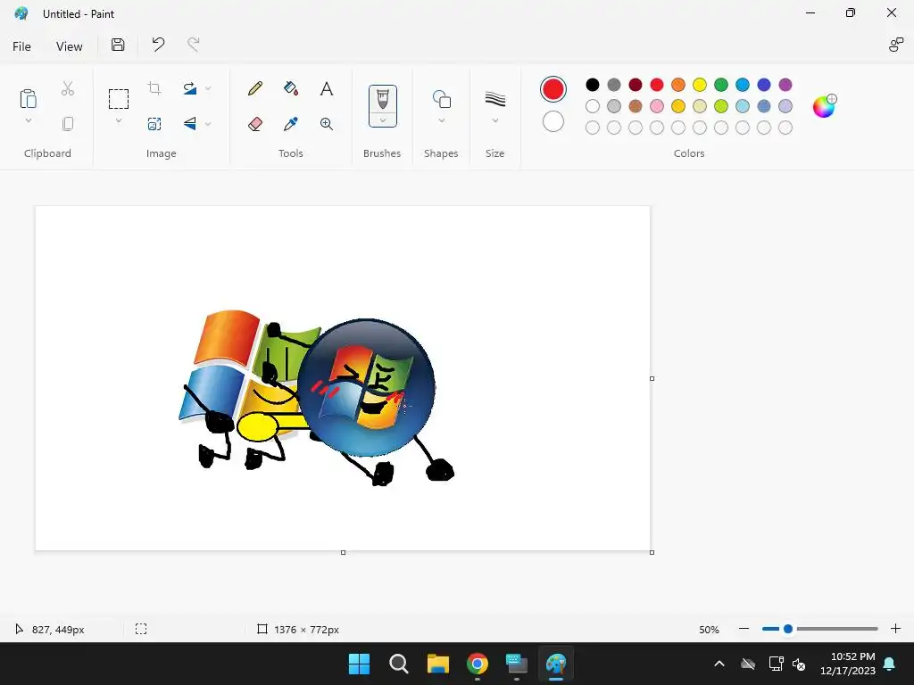Expand the Shapes chevron
Image resolution: width=914 pixels, height=685 pixels.
[x=441, y=120]
